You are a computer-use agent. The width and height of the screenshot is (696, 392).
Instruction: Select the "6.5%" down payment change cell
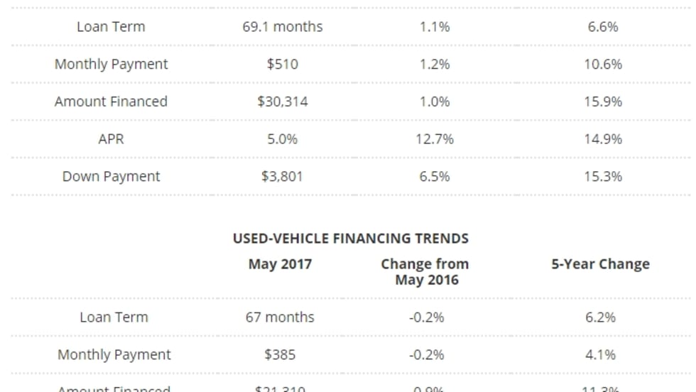click(x=434, y=176)
